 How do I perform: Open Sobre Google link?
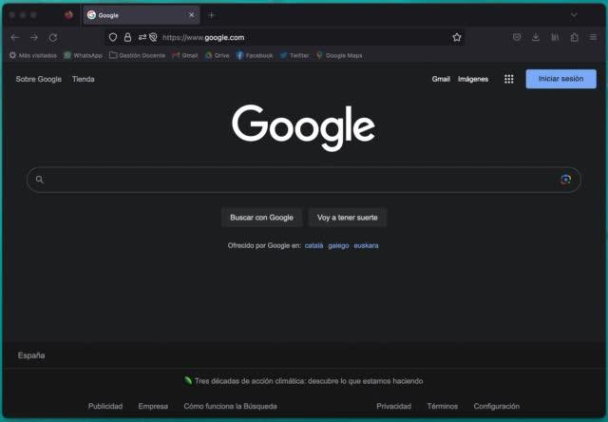(38, 79)
